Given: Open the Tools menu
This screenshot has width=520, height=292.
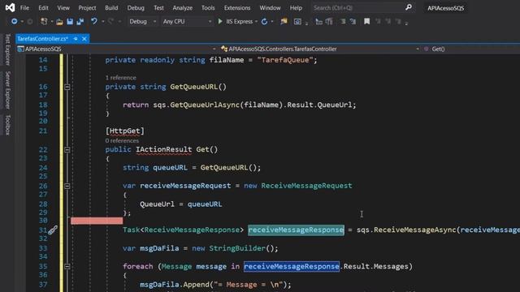Looking at the screenshot, I should [208, 7].
